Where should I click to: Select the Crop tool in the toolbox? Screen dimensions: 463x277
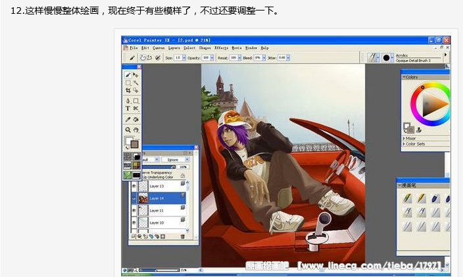coord(128,91)
